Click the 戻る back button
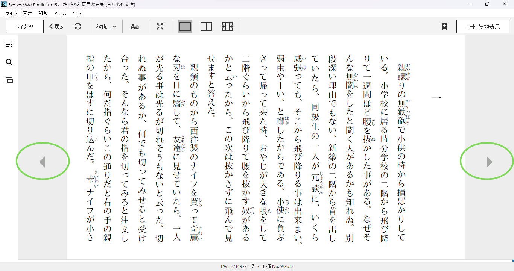The height and width of the screenshot is (271, 514). pyautogui.click(x=56, y=26)
